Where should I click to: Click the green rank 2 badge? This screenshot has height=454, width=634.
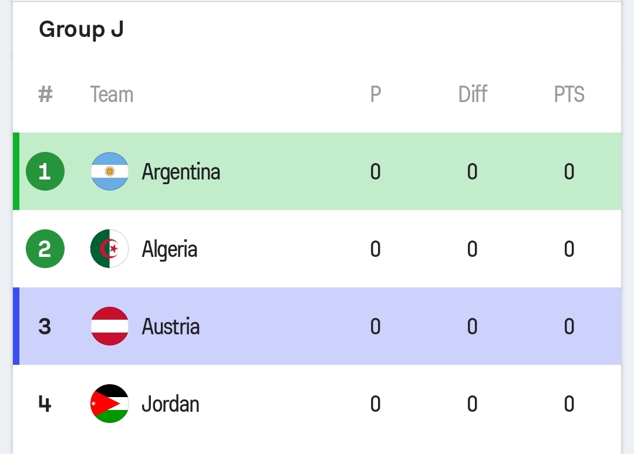click(45, 249)
